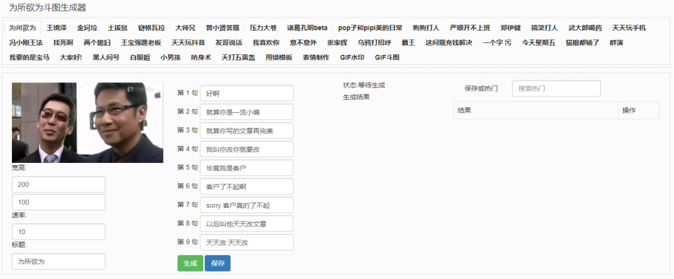Image resolution: width=674 pixels, height=279 pixels.
Task: Open pop子和pipi美的日常 tab
Action: click(370, 28)
